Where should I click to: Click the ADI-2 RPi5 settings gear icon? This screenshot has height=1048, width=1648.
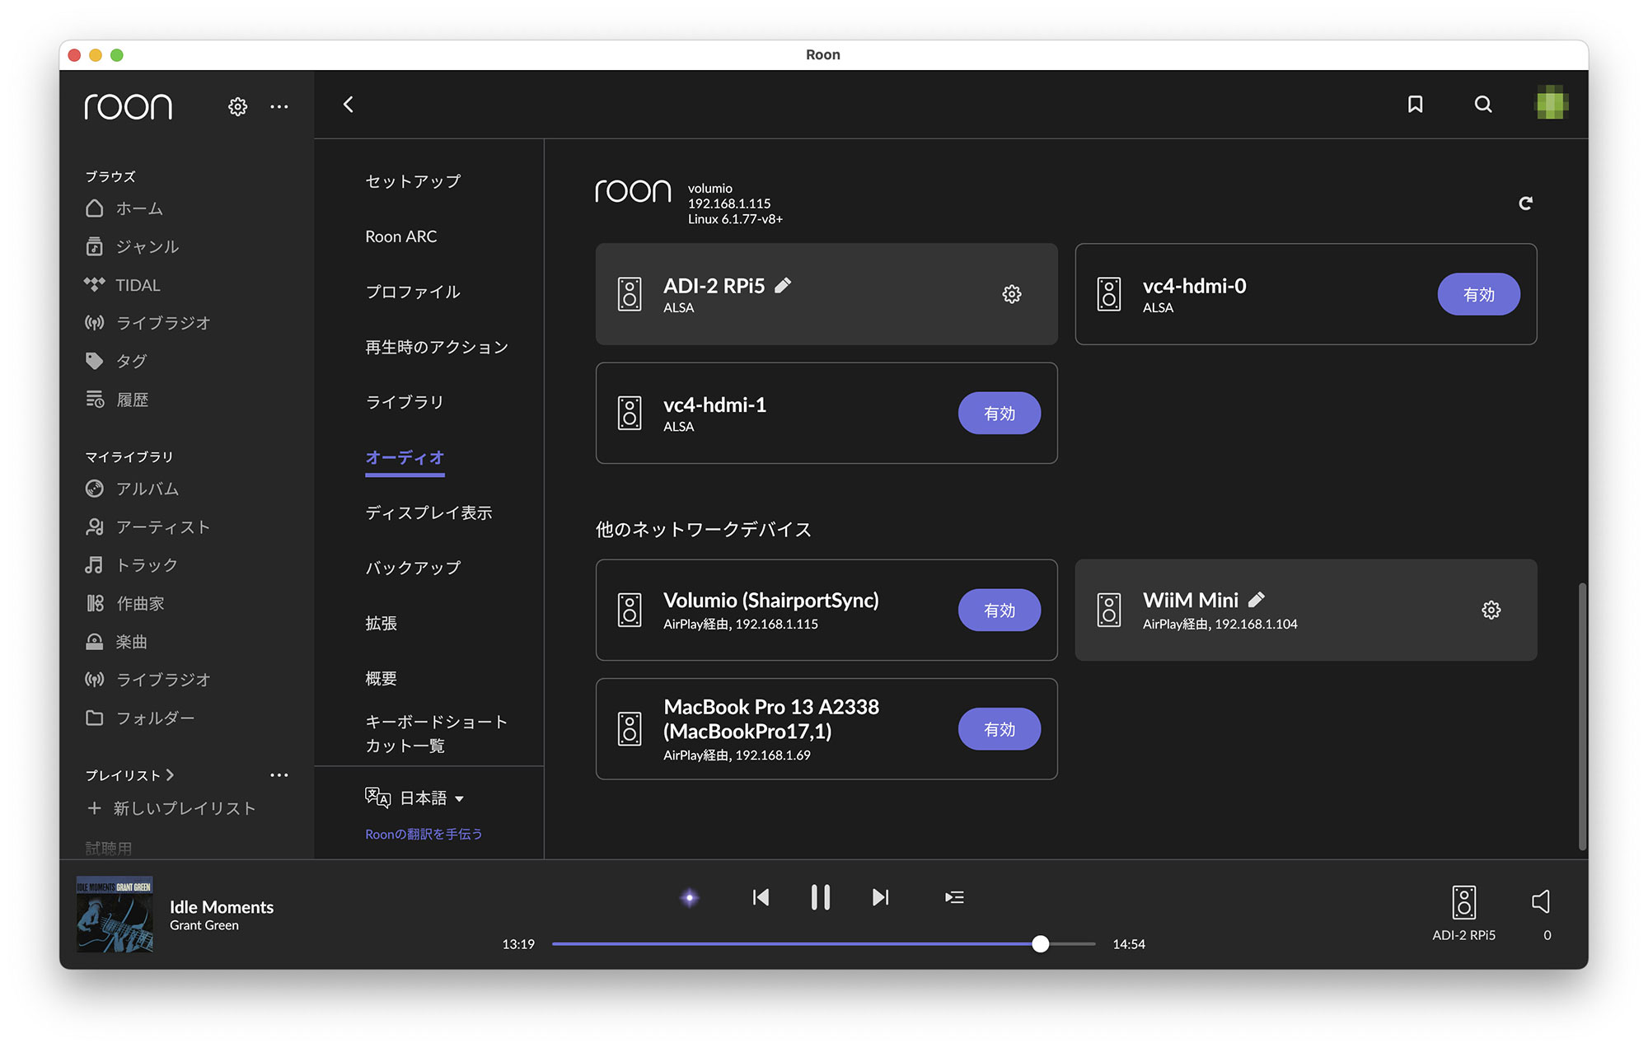click(1013, 293)
